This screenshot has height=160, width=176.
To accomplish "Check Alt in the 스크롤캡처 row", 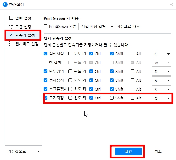I will 133,89.
